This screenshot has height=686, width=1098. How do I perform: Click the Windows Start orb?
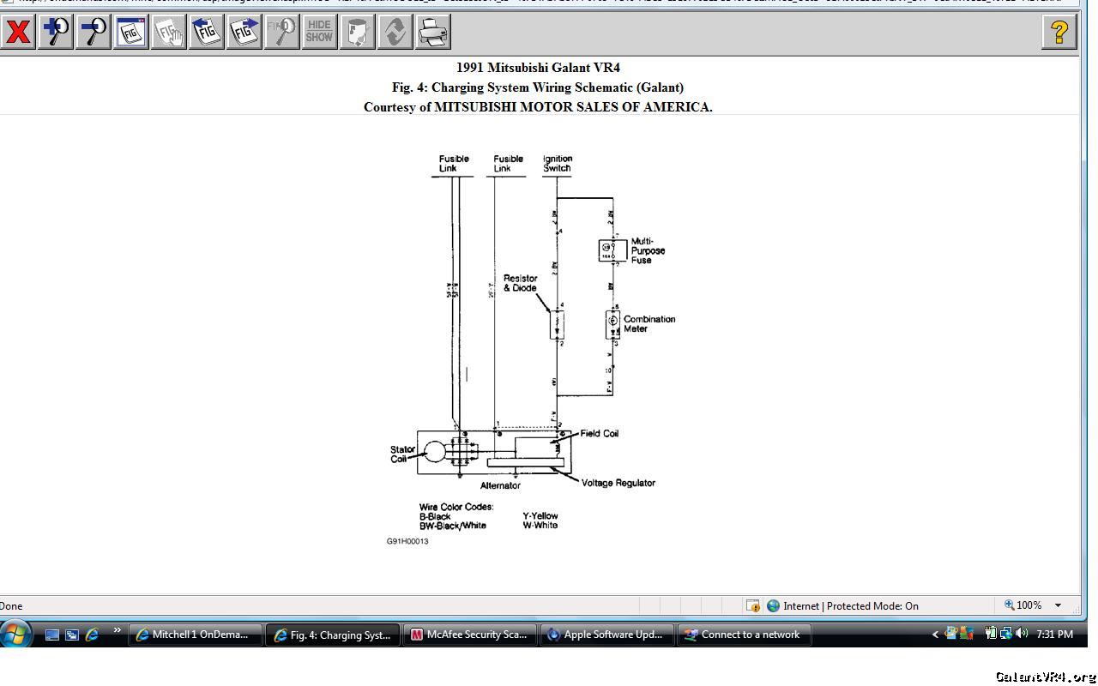[15, 635]
